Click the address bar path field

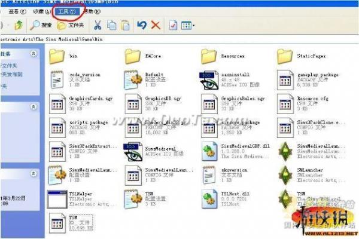[x=180, y=39]
